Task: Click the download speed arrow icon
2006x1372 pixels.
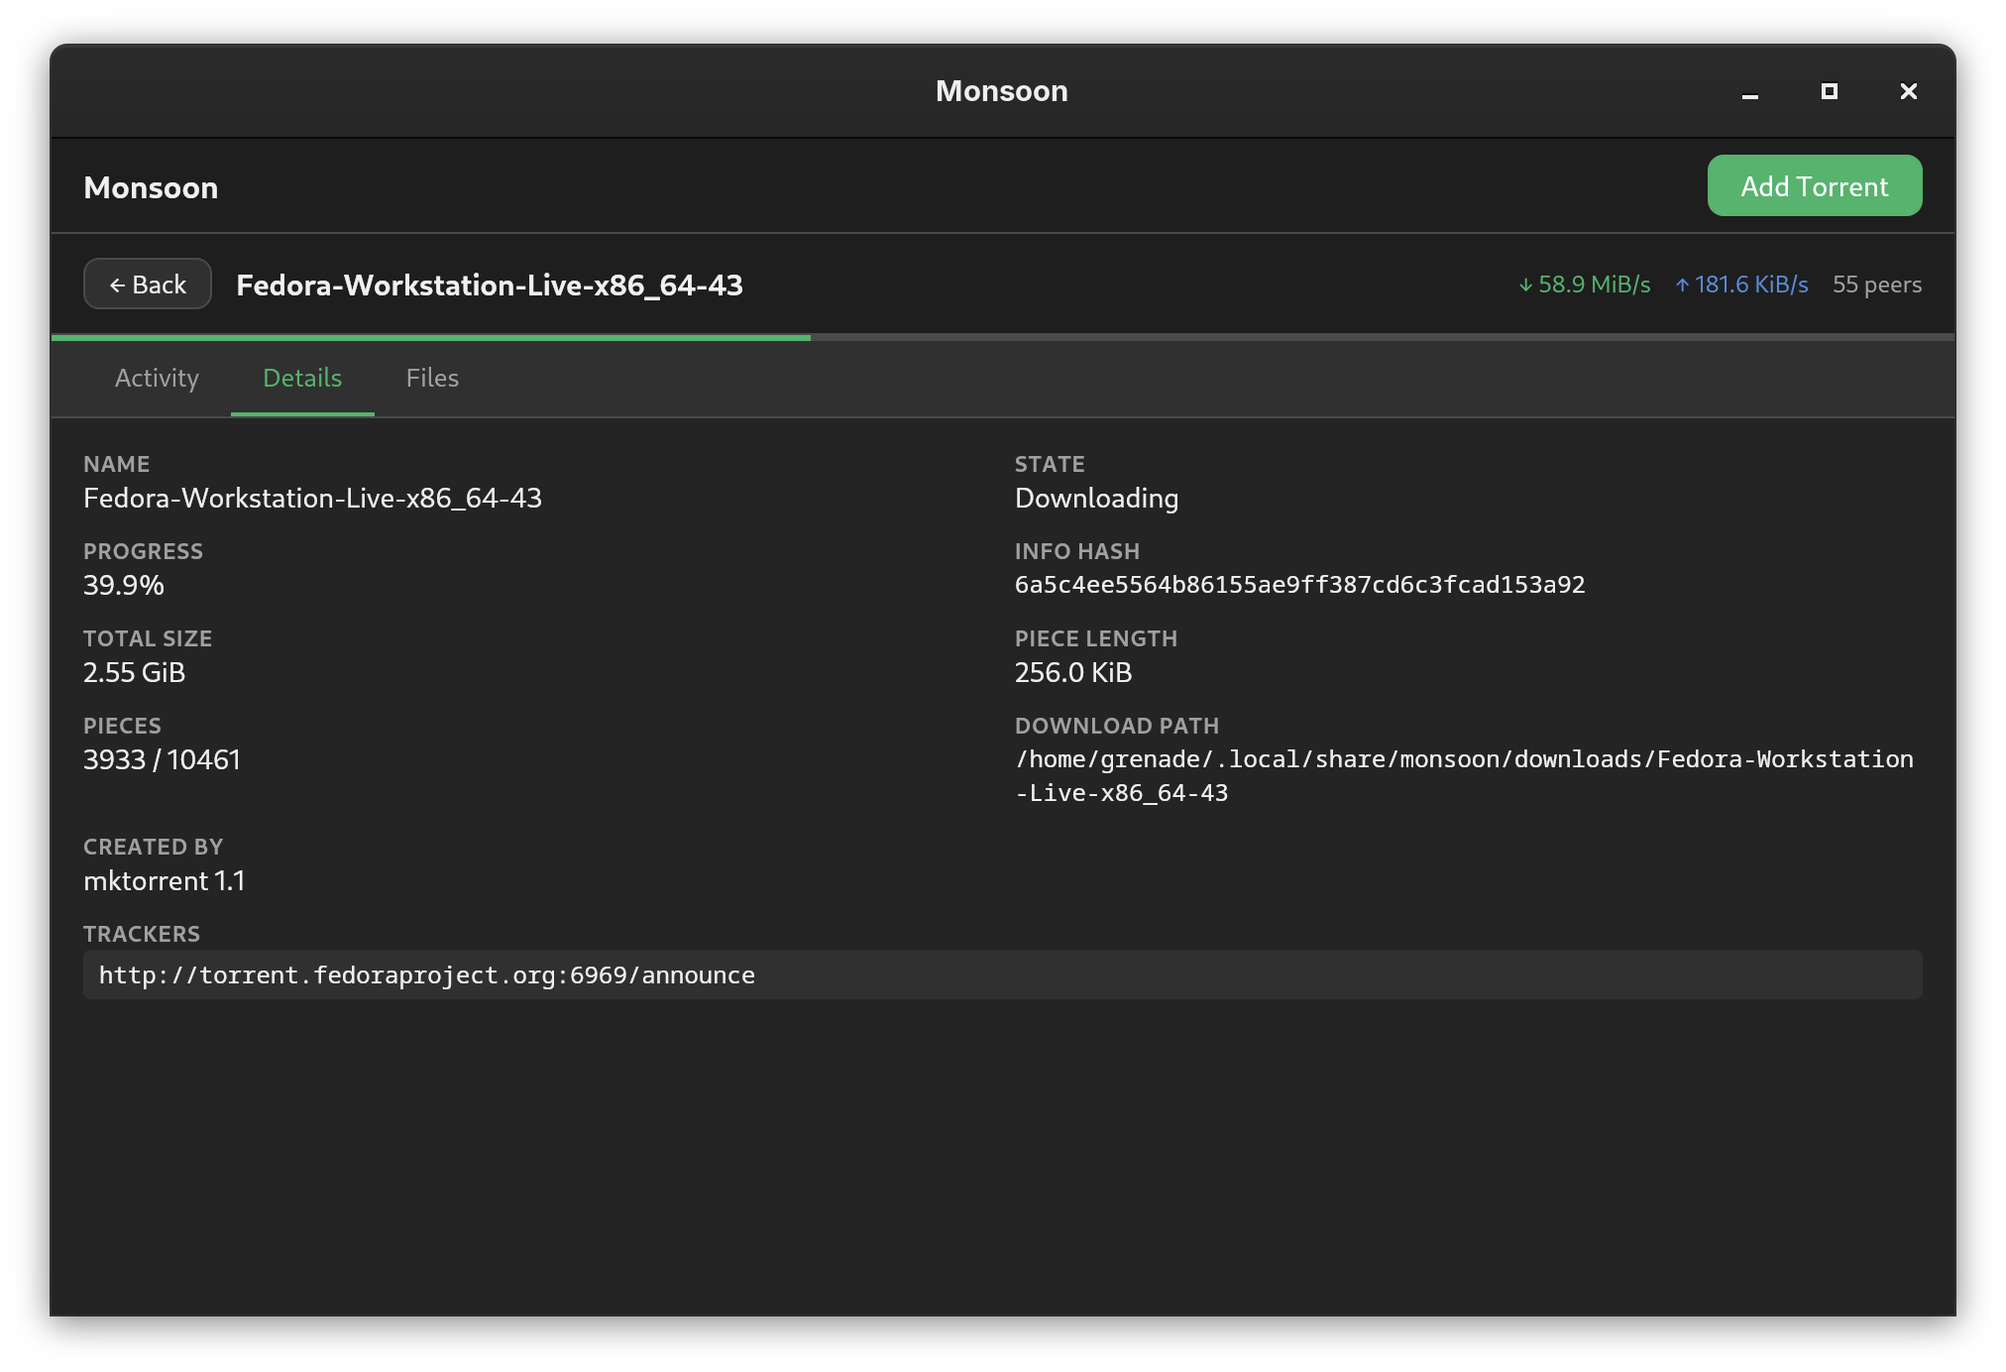Action: pyautogui.click(x=1525, y=284)
